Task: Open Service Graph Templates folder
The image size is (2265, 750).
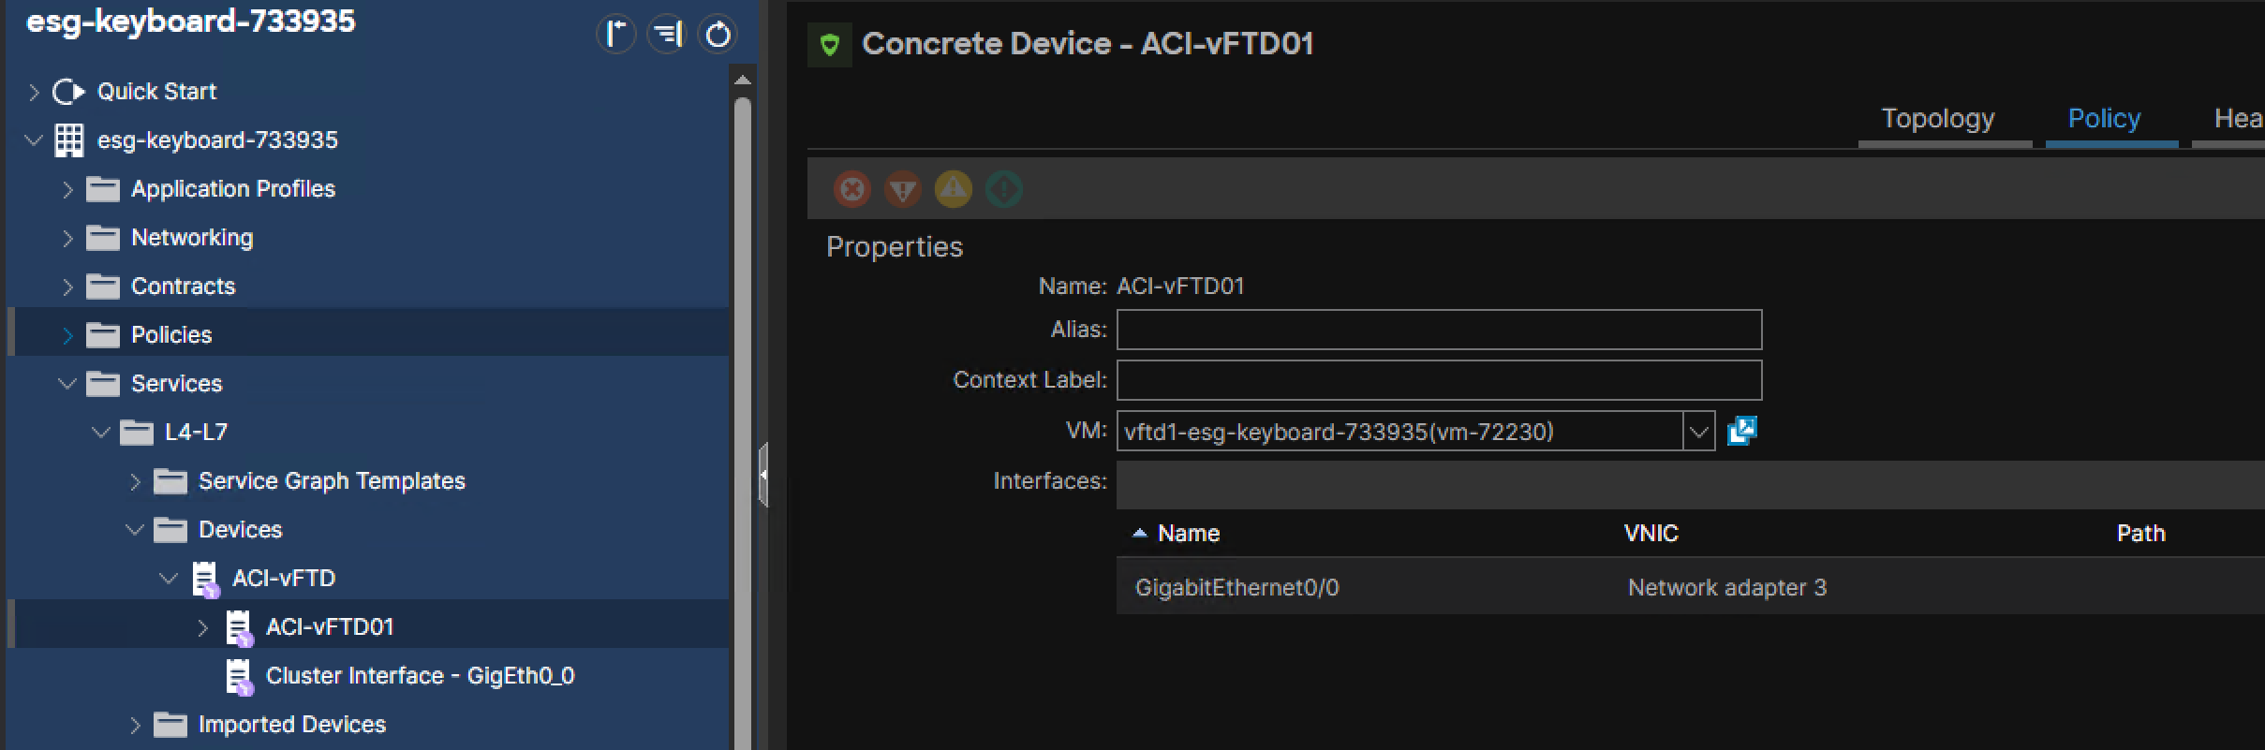Action: [332, 481]
